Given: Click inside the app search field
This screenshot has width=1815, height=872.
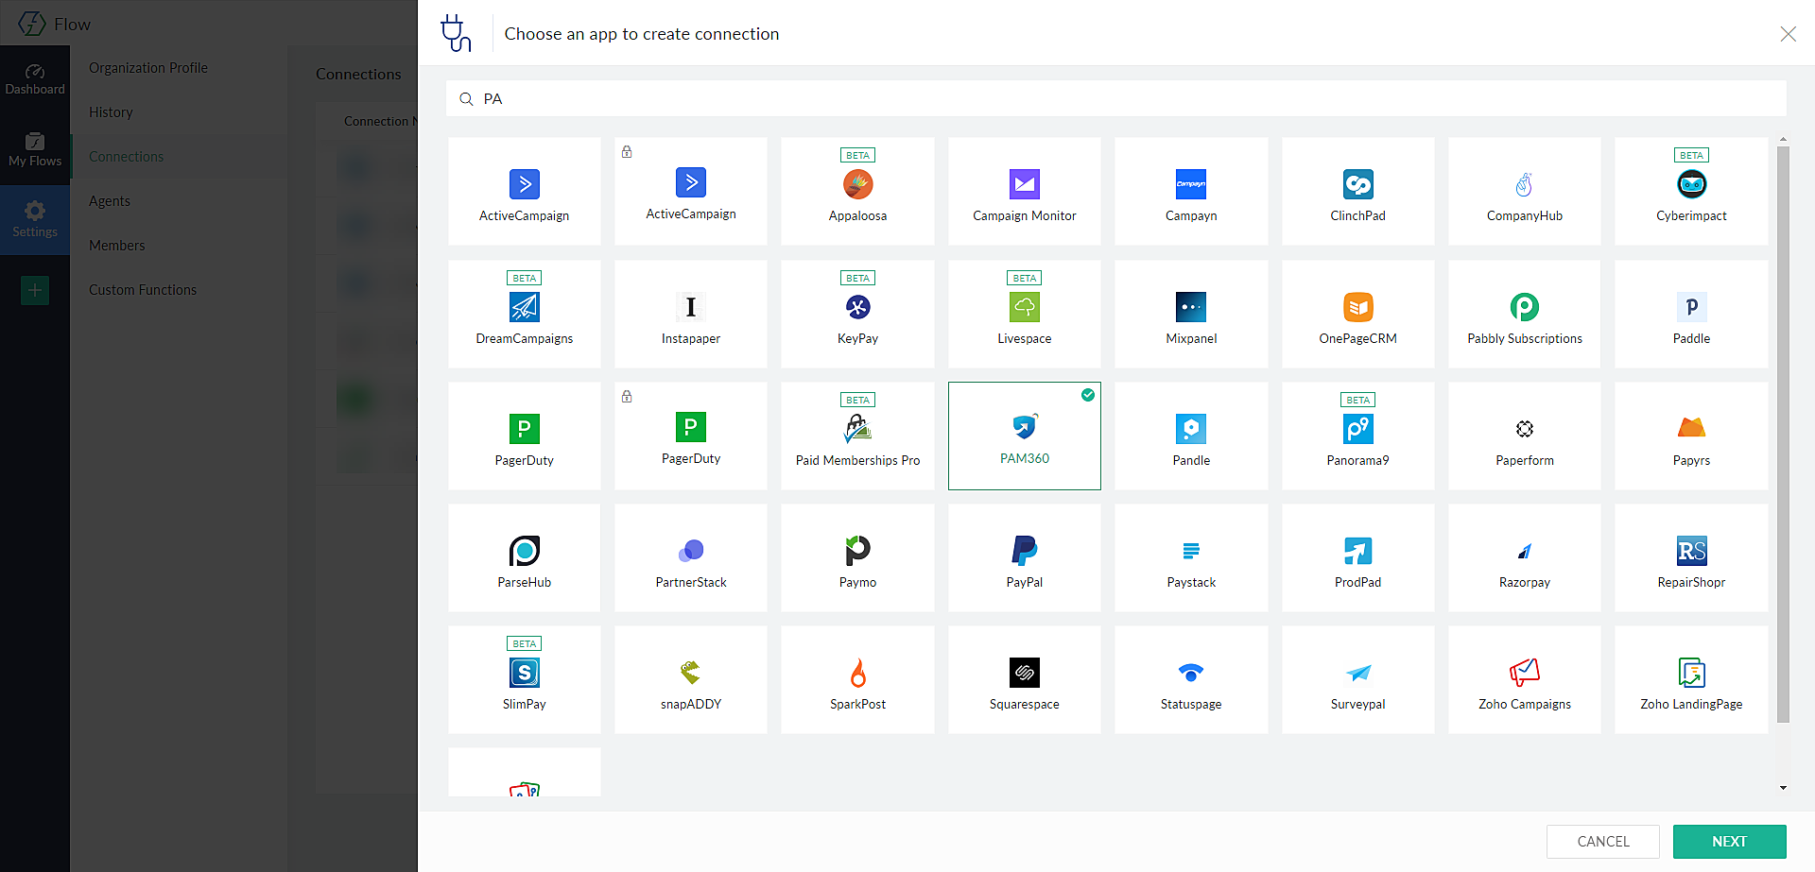Looking at the screenshot, I should click(x=945, y=98).
